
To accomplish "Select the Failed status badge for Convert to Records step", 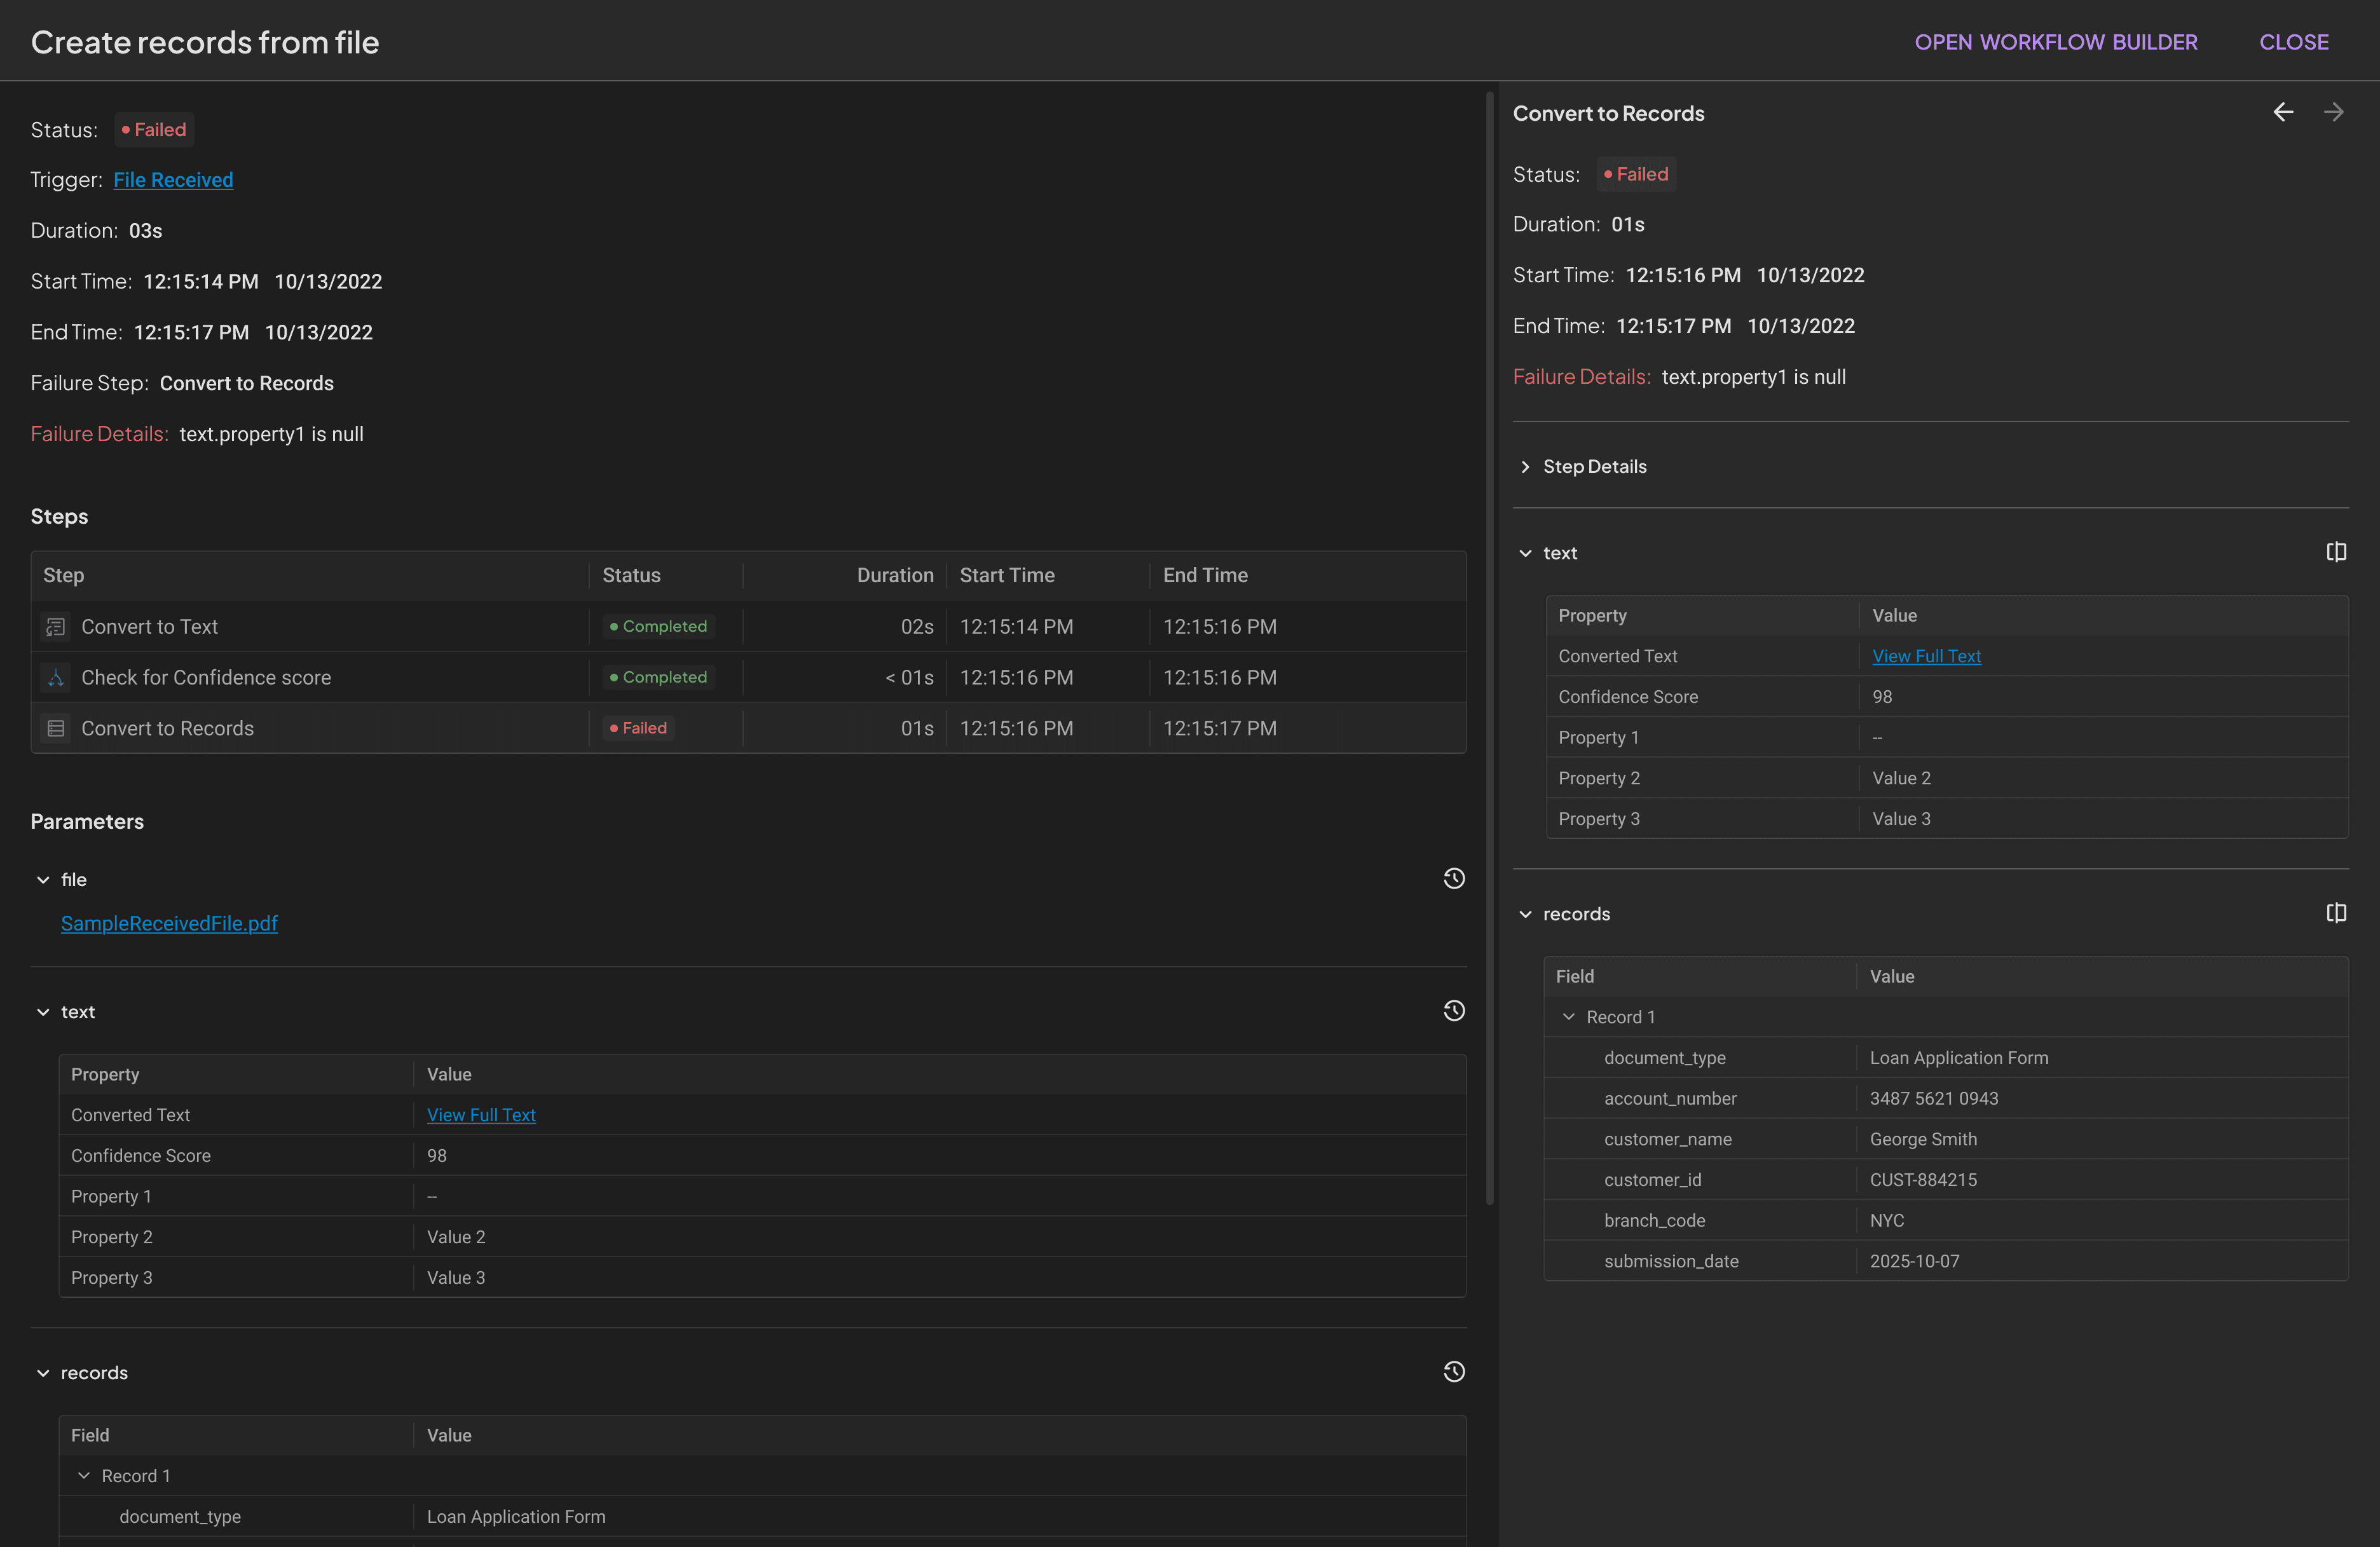I will [x=637, y=728].
